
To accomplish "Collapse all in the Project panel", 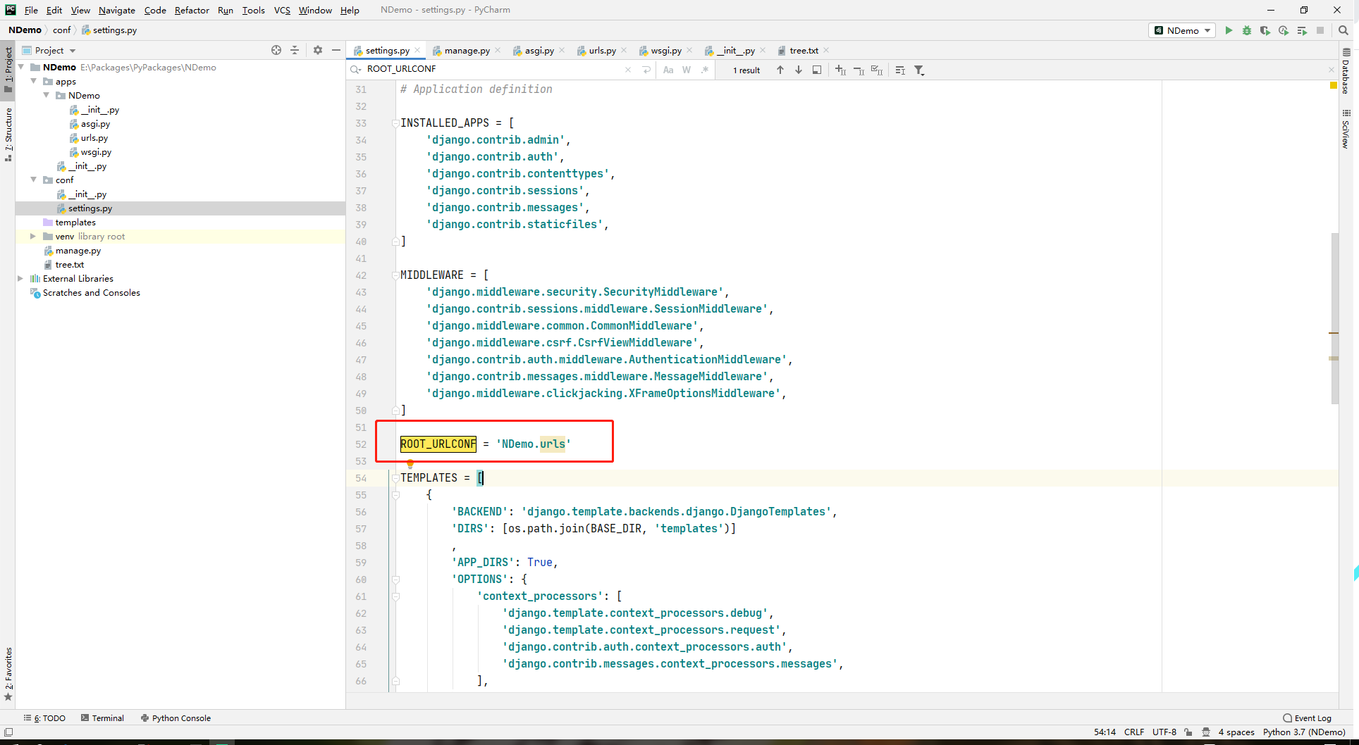I will (x=295, y=50).
